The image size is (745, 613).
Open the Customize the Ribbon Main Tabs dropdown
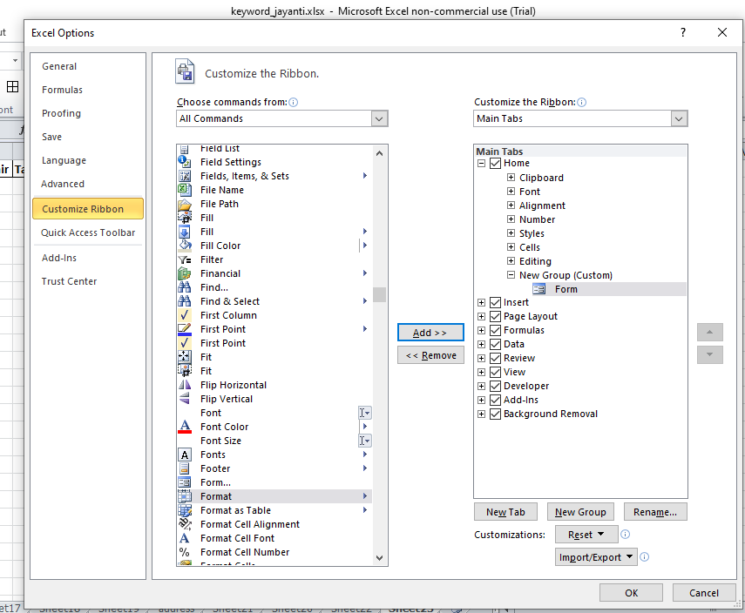pyautogui.click(x=679, y=118)
